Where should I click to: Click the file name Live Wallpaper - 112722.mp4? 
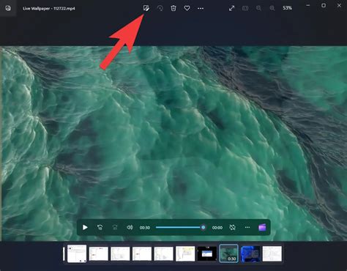coord(49,9)
